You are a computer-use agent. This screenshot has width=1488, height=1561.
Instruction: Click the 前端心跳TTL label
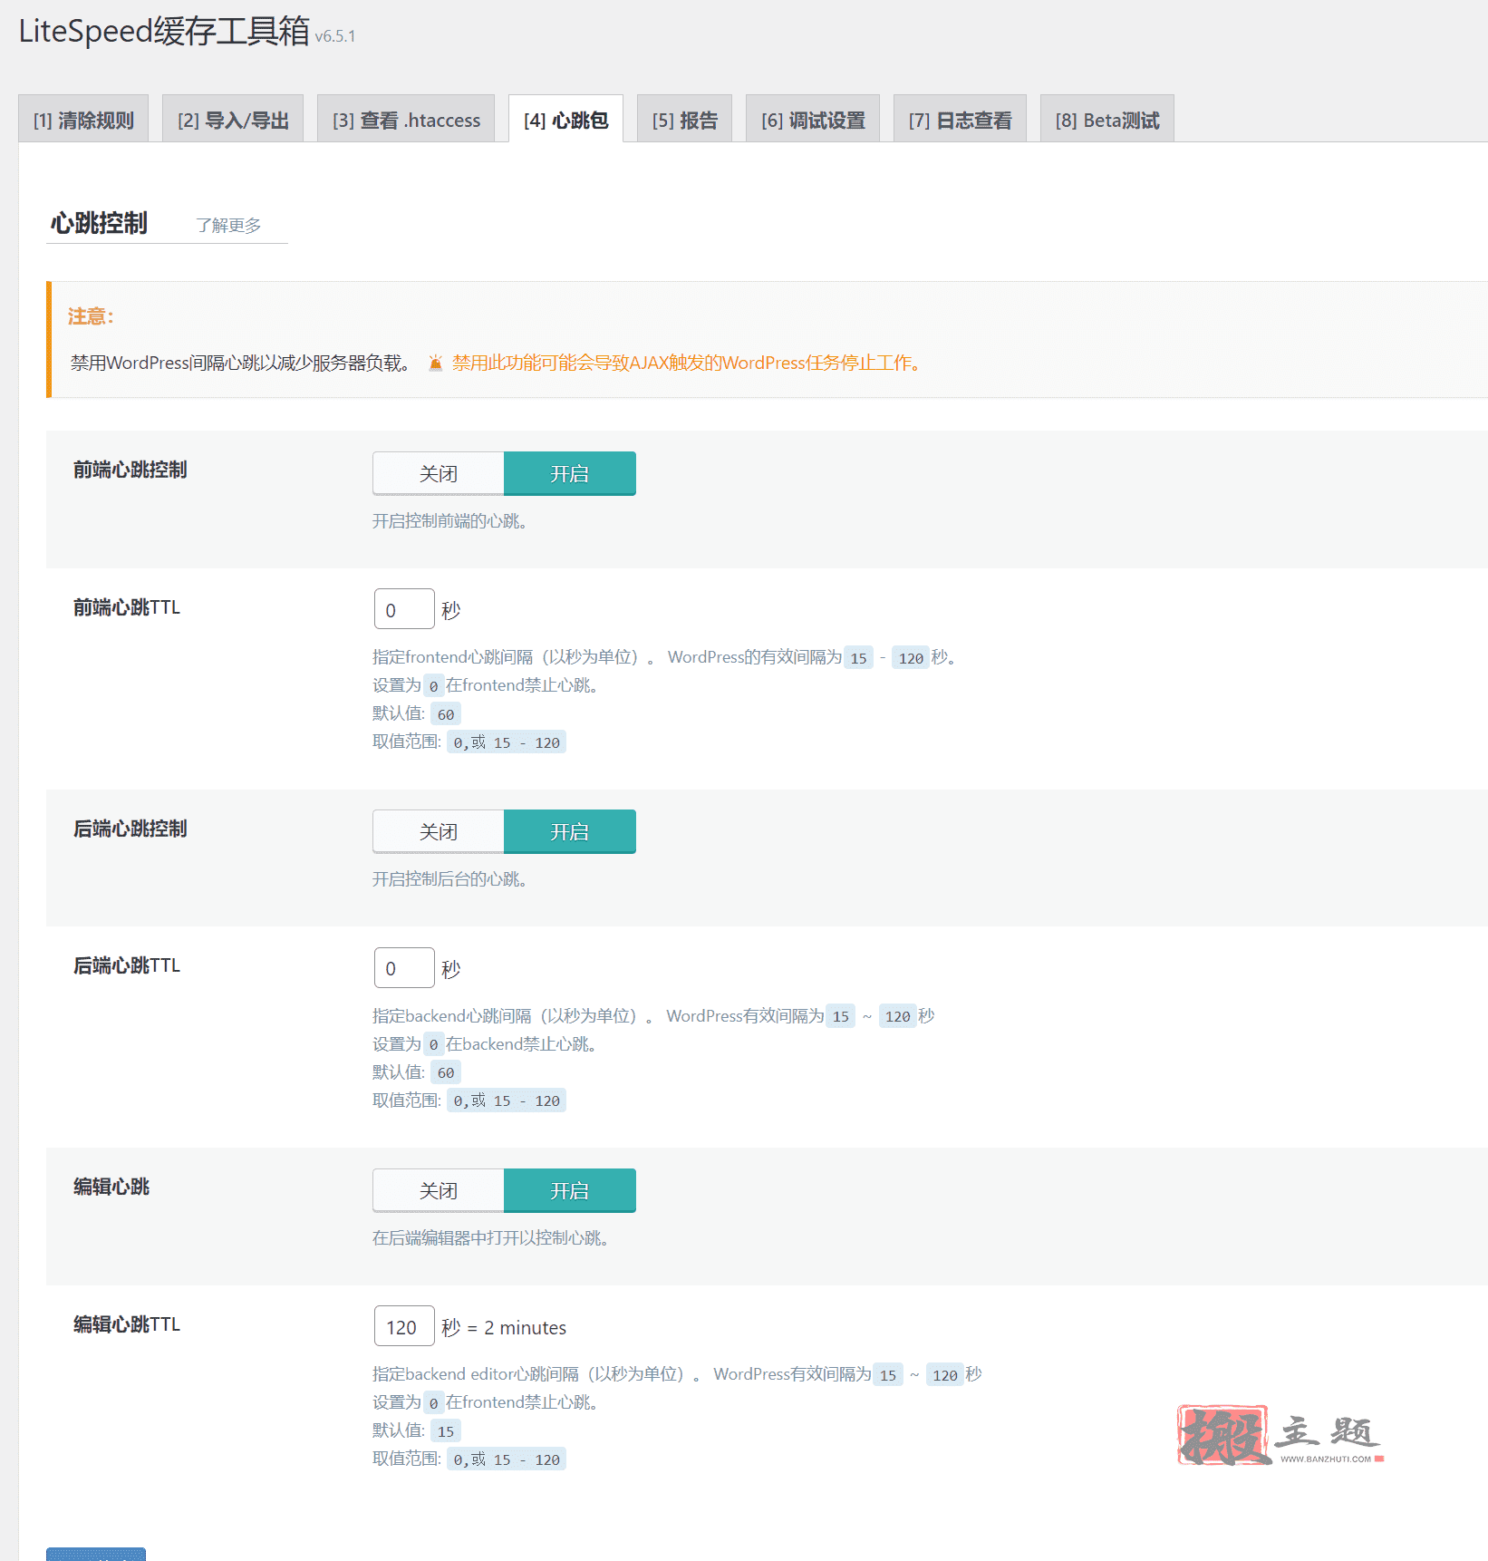click(127, 607)
